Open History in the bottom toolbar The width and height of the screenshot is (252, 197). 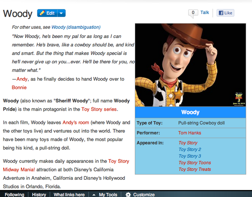(39, 195)
